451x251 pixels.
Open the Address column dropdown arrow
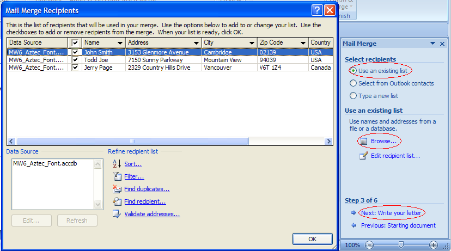tap(196, 42)
